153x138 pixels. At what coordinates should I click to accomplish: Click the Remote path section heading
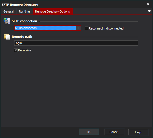[x=22, y=37]
